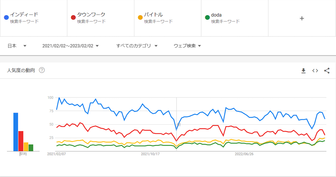Click the red average bar

tap(21, 141)
